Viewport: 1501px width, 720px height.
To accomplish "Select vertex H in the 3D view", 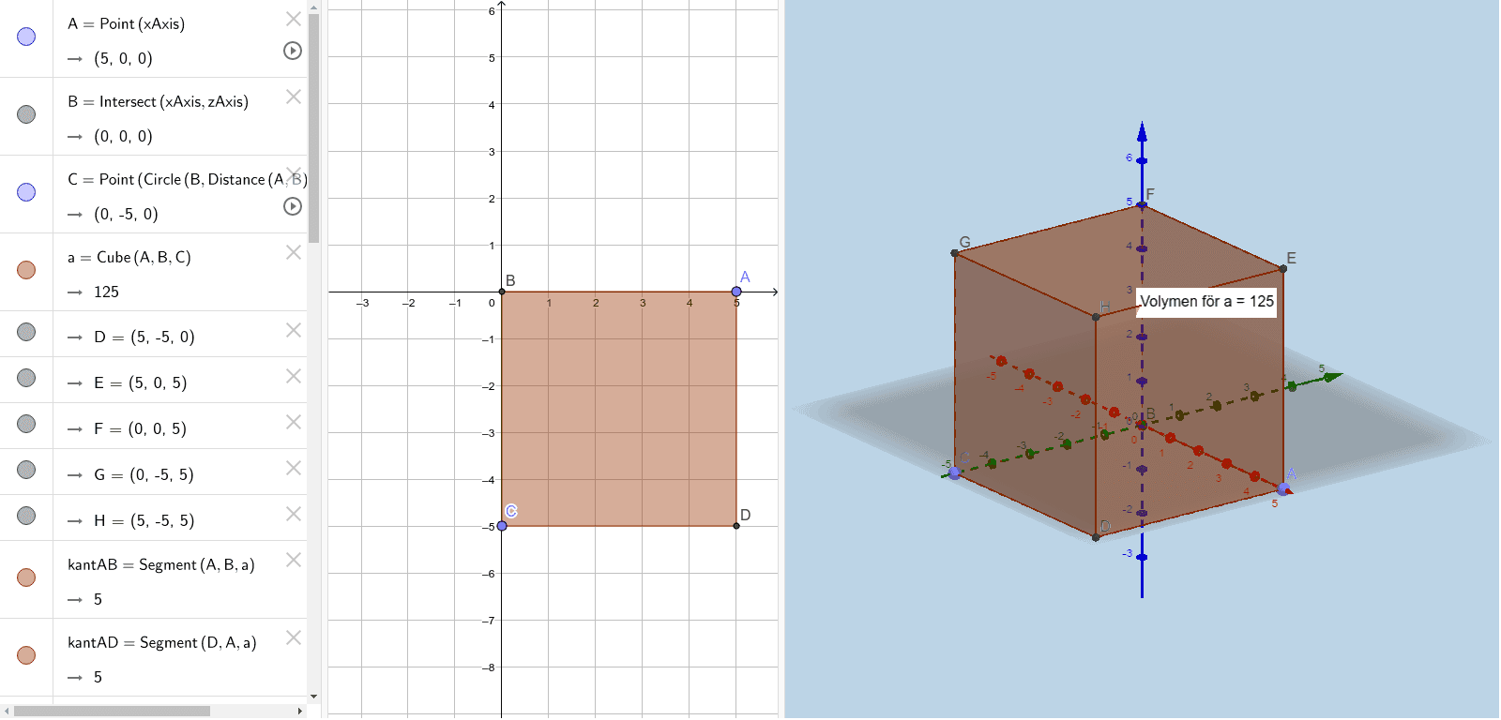I will pyautogui.click(x=1096, y=317).
